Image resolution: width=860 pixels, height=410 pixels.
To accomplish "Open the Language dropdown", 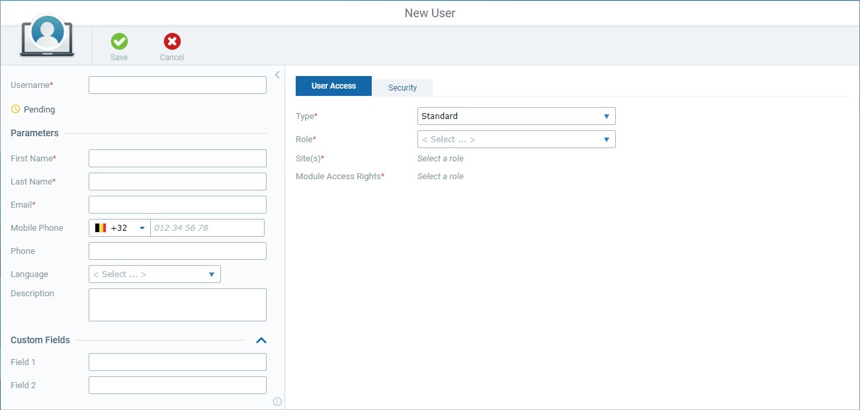I will 154,274.
